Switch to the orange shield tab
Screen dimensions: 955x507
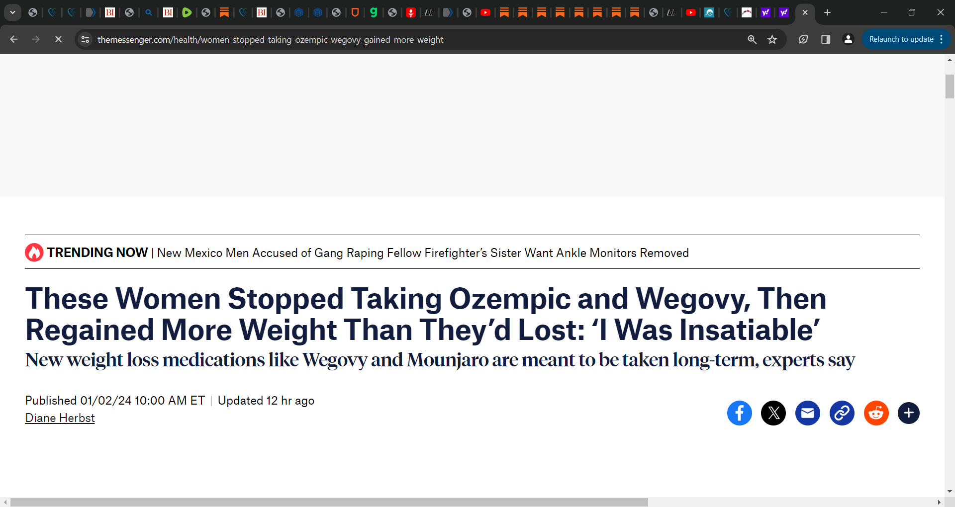point(355,12)
